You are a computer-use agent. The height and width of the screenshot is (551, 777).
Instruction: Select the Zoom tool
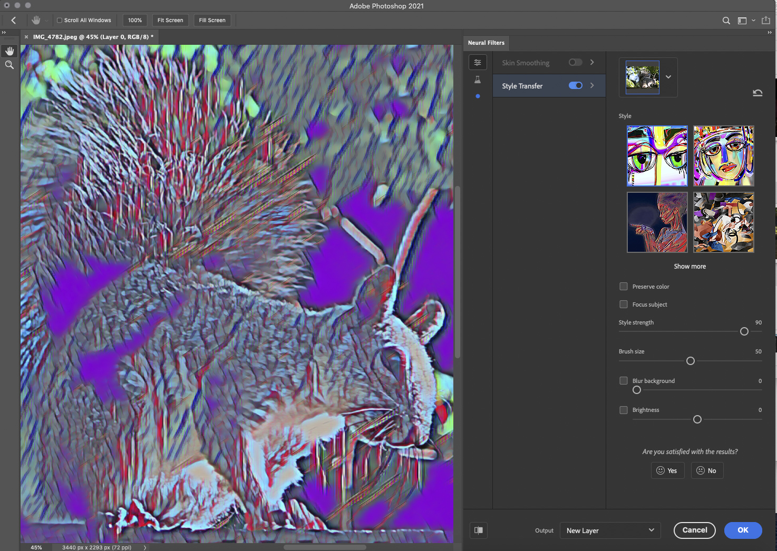pyautogui.click(x=9, y=65)
